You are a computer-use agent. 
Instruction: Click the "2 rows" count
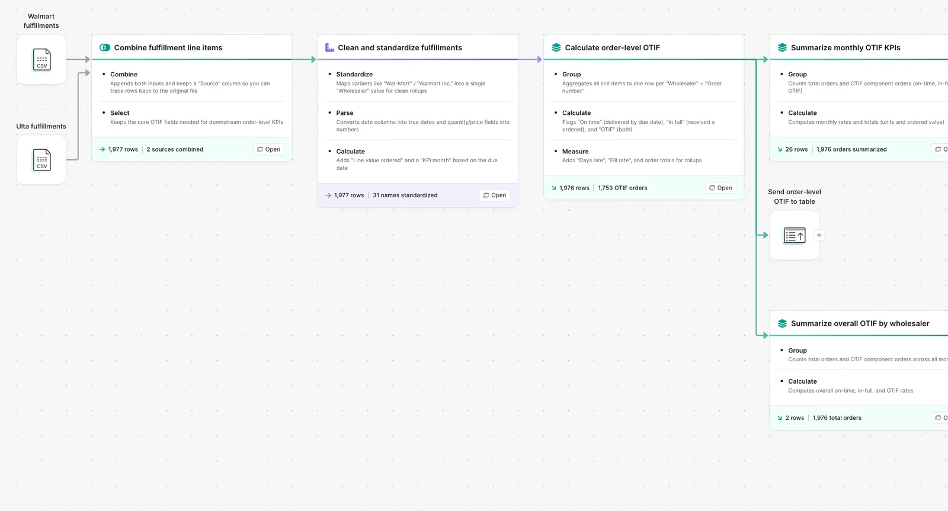point(795,418)
